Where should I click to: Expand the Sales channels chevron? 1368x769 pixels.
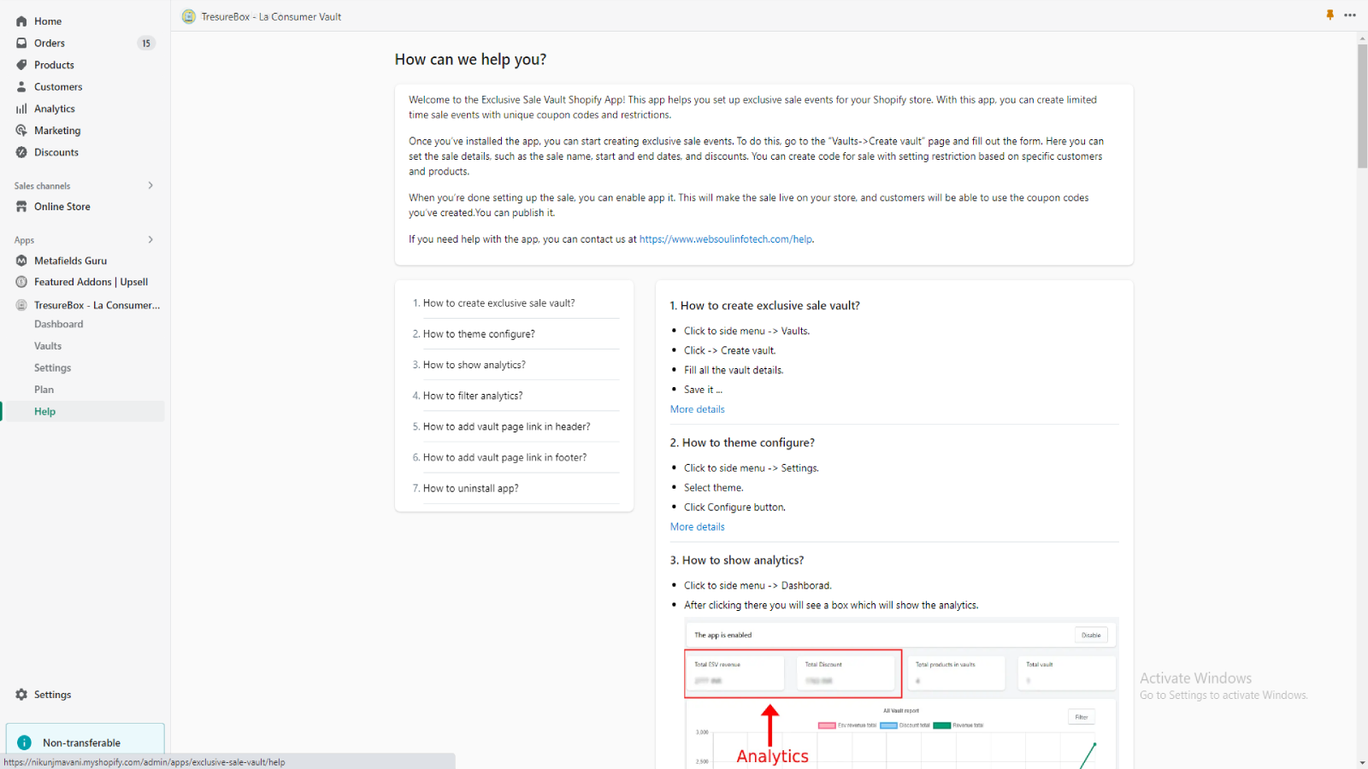click(x=150, y=185)
